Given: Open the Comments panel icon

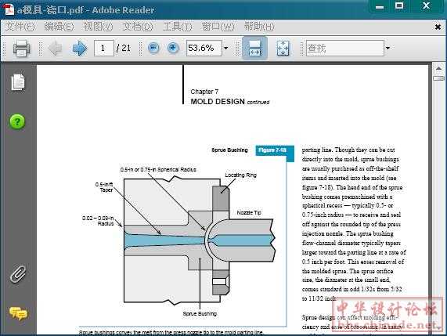Looking at the screenshot, I should 18,313.
